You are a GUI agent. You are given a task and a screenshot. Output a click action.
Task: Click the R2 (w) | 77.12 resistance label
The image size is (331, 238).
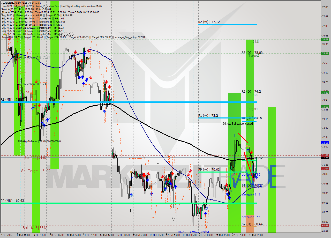[x=209, y=22]
